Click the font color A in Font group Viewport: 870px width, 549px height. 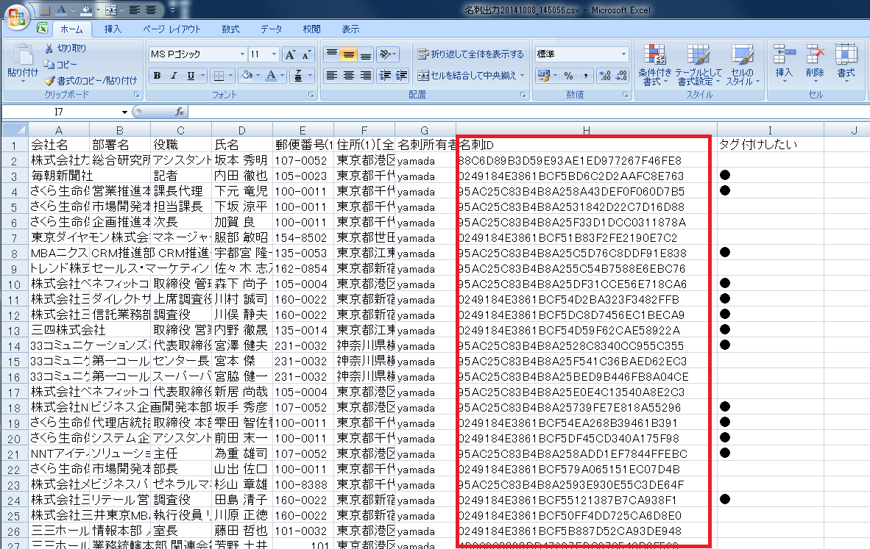[272, 76]
